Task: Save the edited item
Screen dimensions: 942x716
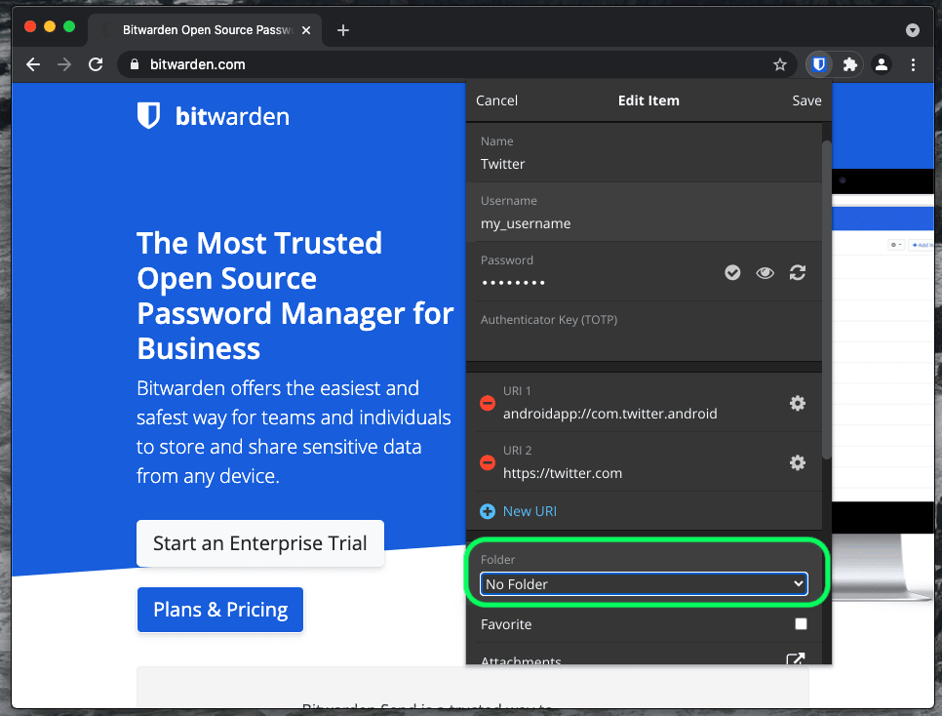Action: point(806,100)
